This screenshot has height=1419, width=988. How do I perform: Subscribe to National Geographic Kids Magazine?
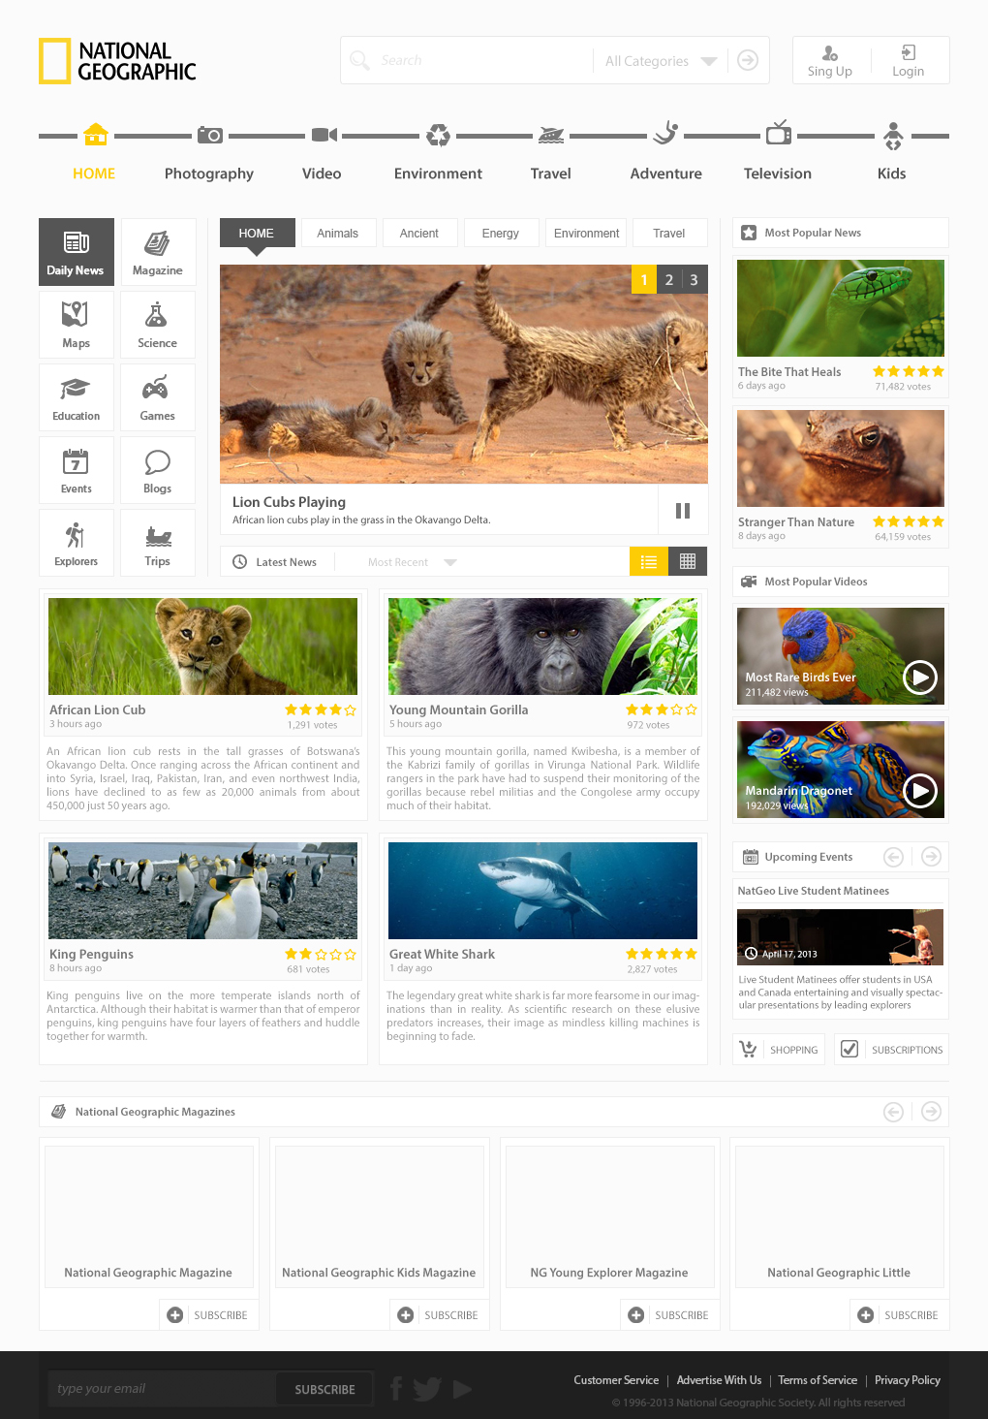[440, 1315]
